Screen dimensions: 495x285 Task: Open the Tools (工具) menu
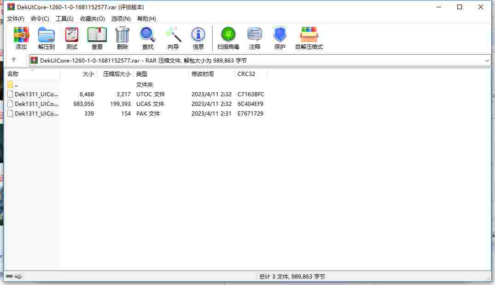64,18
